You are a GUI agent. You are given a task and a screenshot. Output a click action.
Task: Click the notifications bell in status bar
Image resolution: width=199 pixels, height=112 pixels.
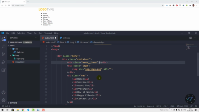tap(196, 106)
